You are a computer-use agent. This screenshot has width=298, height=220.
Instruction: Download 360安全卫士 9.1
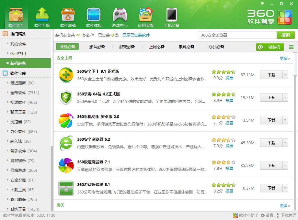(x=271, y=75)
